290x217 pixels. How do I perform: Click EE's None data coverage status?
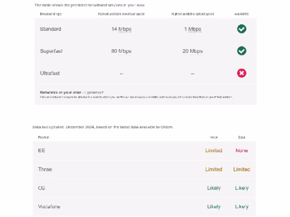242,151
